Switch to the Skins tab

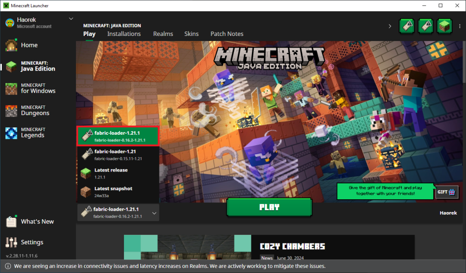pyautogui.click(x=191, y=34)
